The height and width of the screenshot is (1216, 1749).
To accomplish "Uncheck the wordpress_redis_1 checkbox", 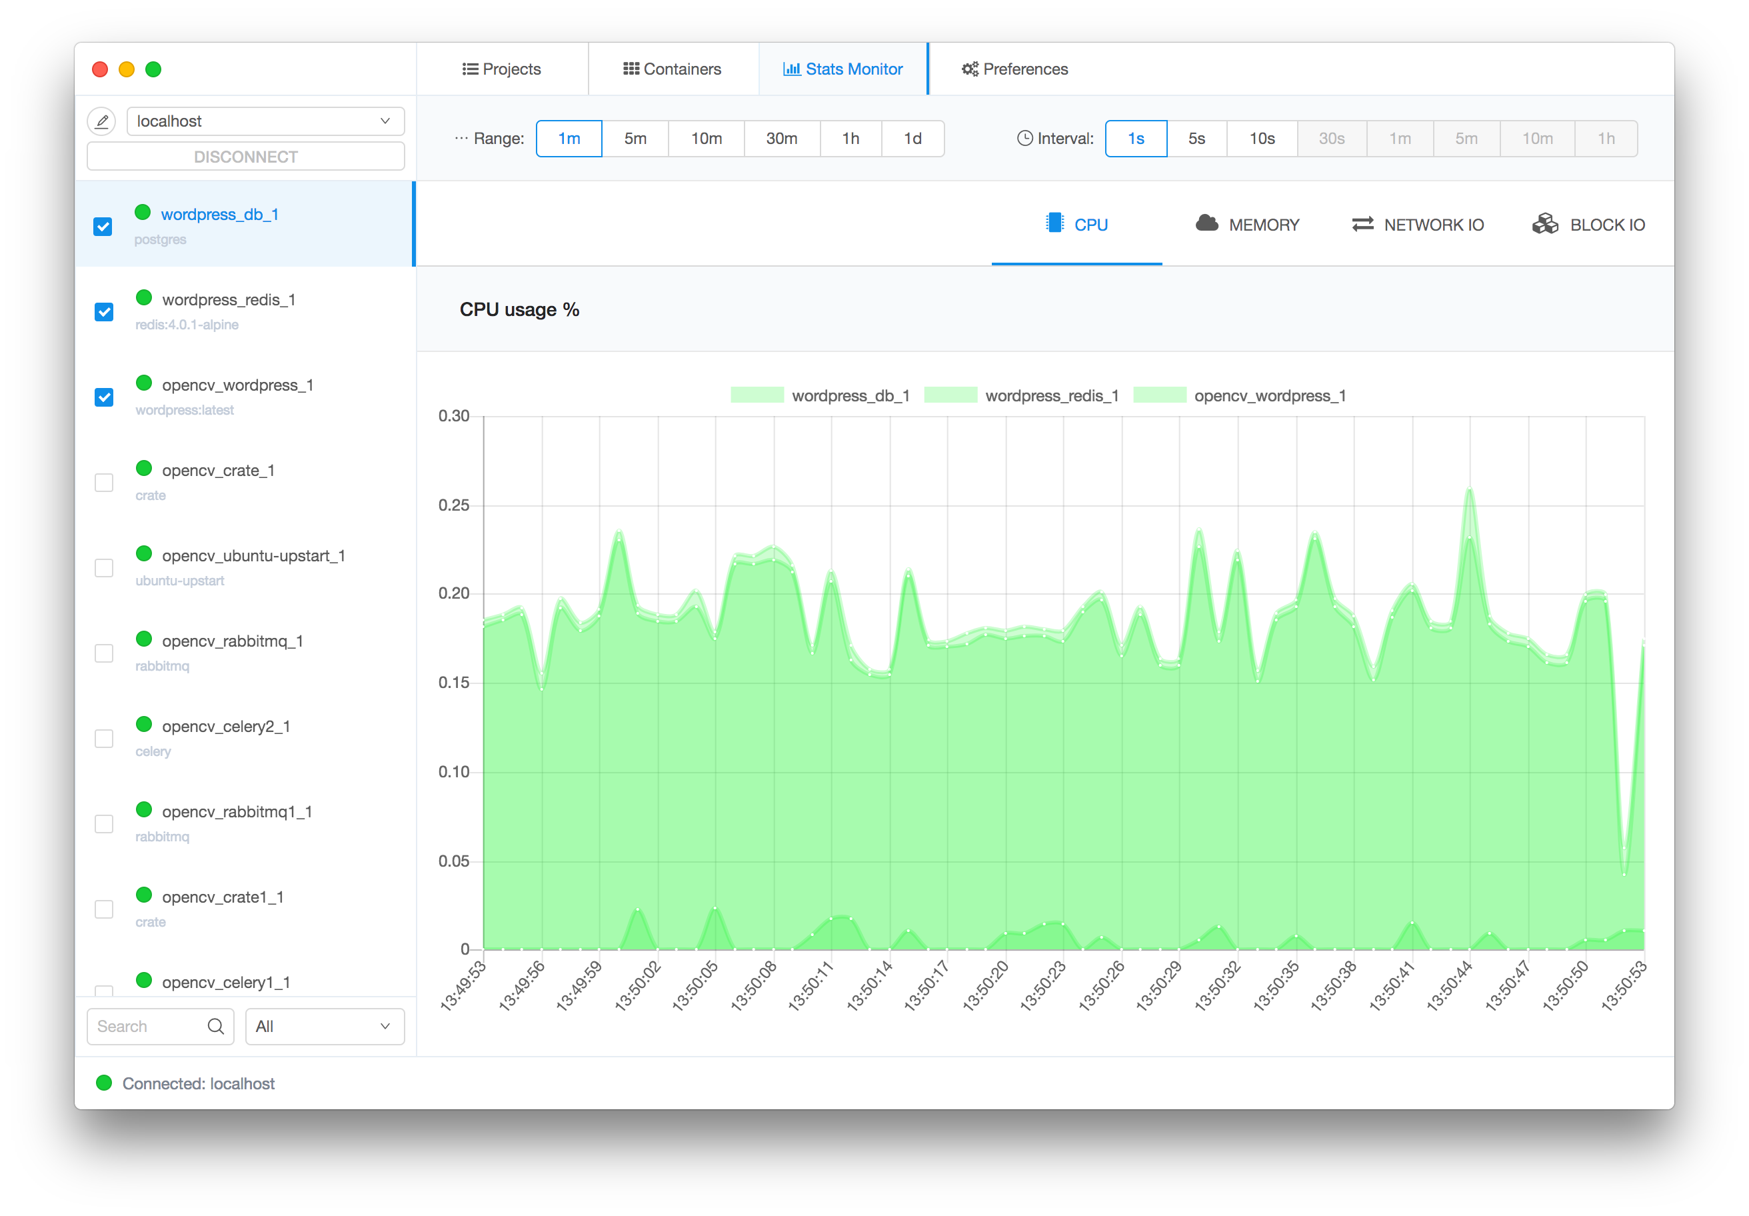I will click(x=105, y=313).
